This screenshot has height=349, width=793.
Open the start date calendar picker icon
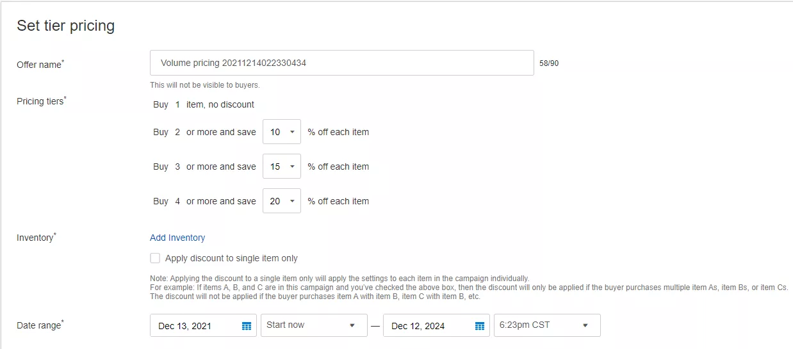[247, 326]
